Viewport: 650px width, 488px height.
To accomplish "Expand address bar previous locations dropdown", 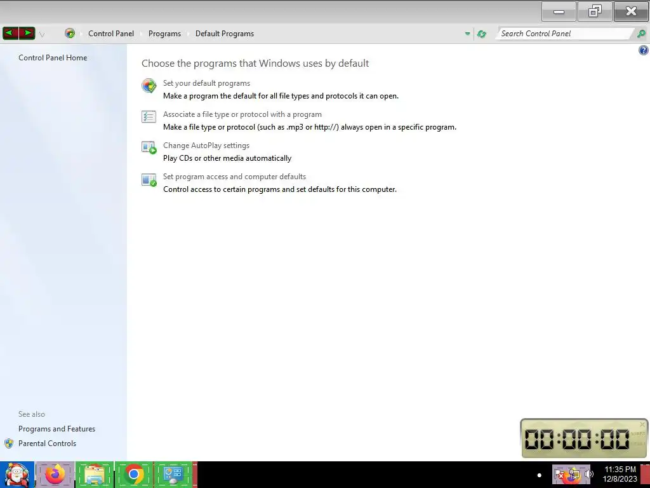I will point(468,34).
